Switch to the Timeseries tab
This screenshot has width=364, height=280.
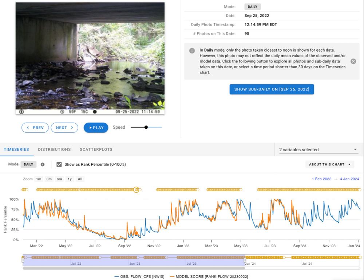pos(16,149)
